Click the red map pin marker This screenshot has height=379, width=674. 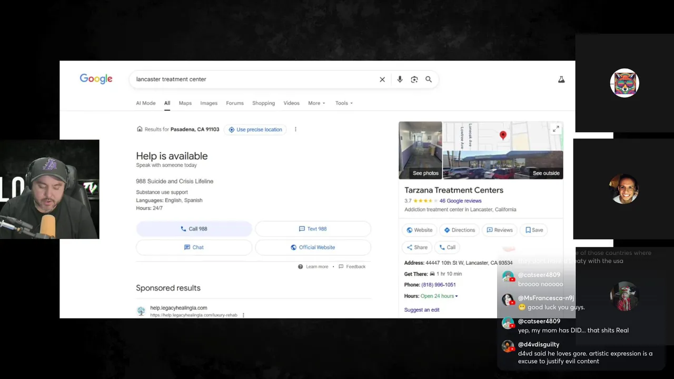(503, 135)
